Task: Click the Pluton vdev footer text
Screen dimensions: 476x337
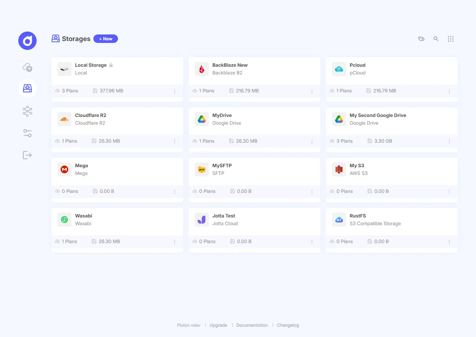Action: click(189, 325)
